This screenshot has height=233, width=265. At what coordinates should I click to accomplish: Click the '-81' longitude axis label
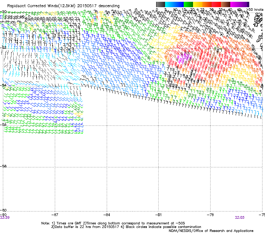tap(158, 215)
